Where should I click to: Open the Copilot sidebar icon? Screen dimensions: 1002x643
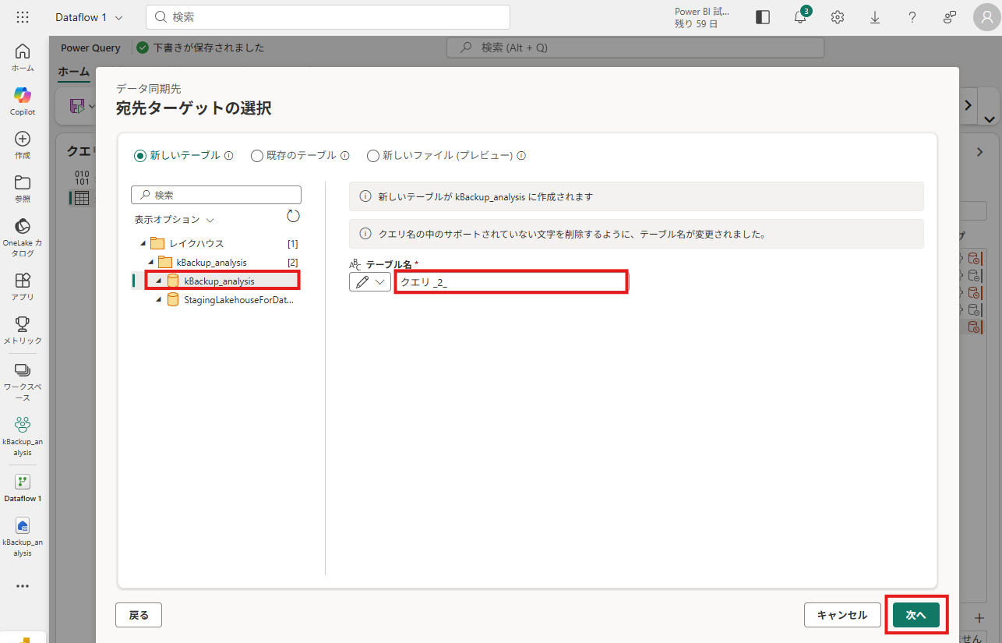[23, 100]
